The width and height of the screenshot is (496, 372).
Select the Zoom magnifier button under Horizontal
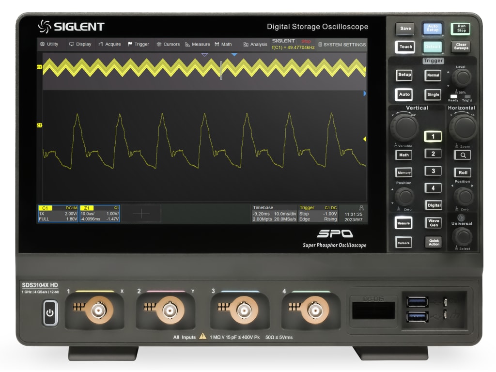tap(462, 155)
